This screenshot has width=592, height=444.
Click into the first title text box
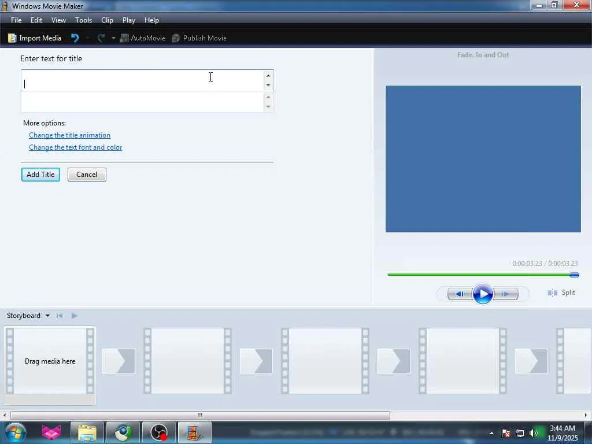pos(142,80)
